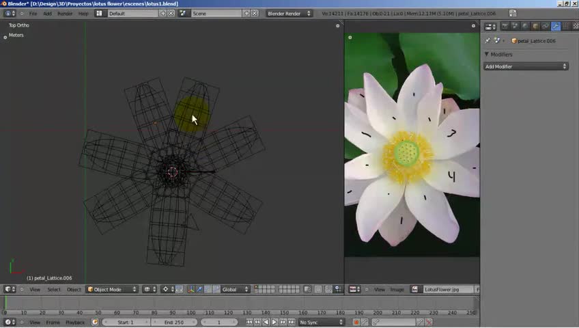Open the No Sync dropdown
The height and width of the screenshot is (328, 579).
[x=322, y=322]
